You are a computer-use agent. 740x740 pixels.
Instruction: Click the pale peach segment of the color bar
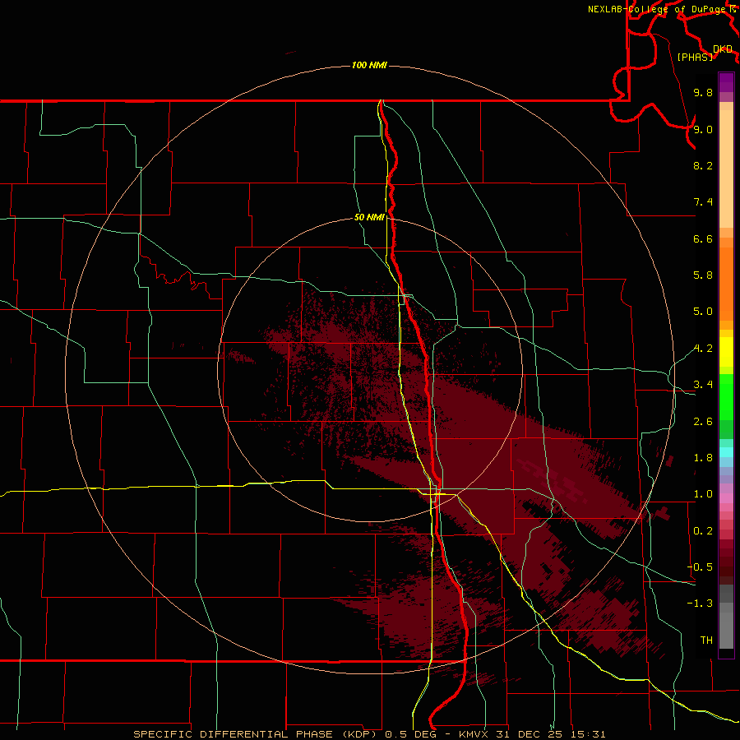(726, 169)
